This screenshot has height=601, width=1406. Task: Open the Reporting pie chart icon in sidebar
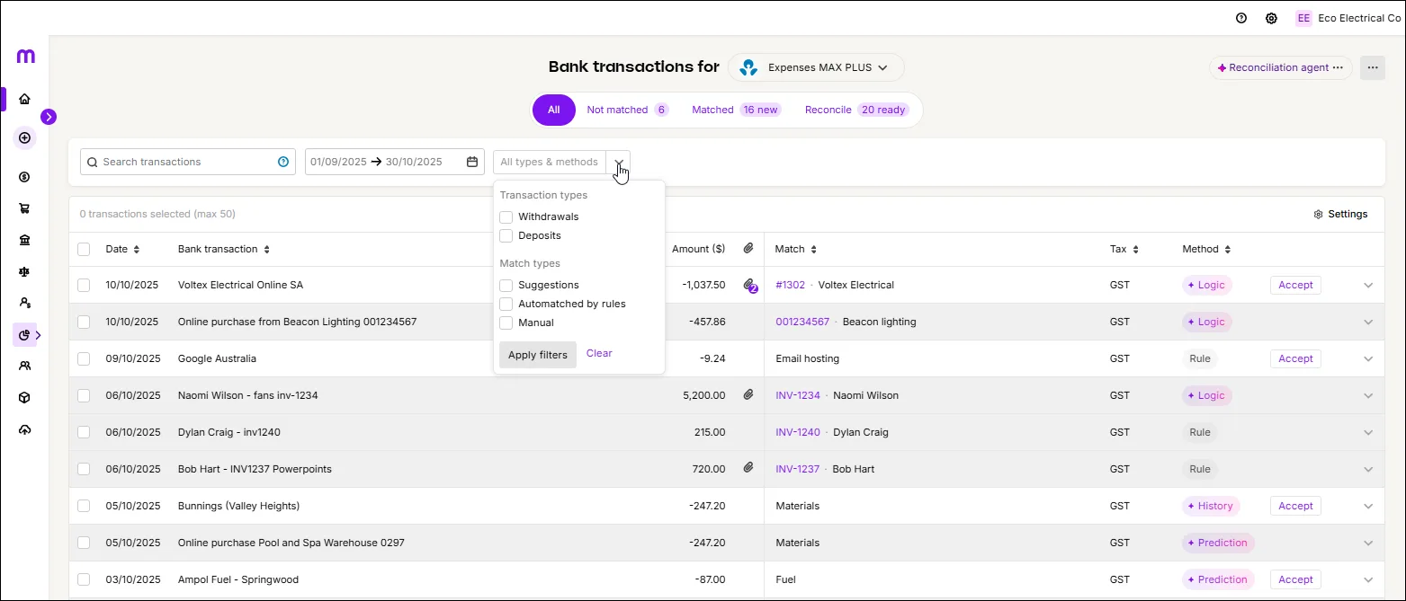point(24,335)
